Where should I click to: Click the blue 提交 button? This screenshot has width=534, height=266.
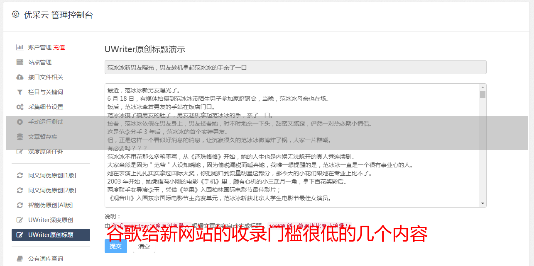pyautogui.click(x=115, y=246)
